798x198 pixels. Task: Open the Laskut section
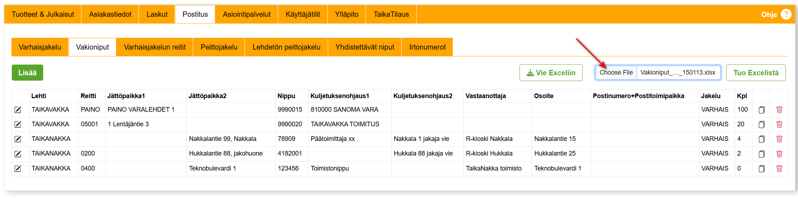(x=157, y=14)
